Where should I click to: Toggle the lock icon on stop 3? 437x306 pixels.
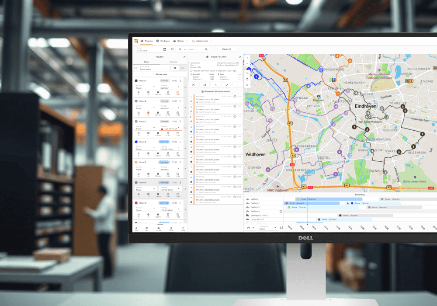click(191, 132)
